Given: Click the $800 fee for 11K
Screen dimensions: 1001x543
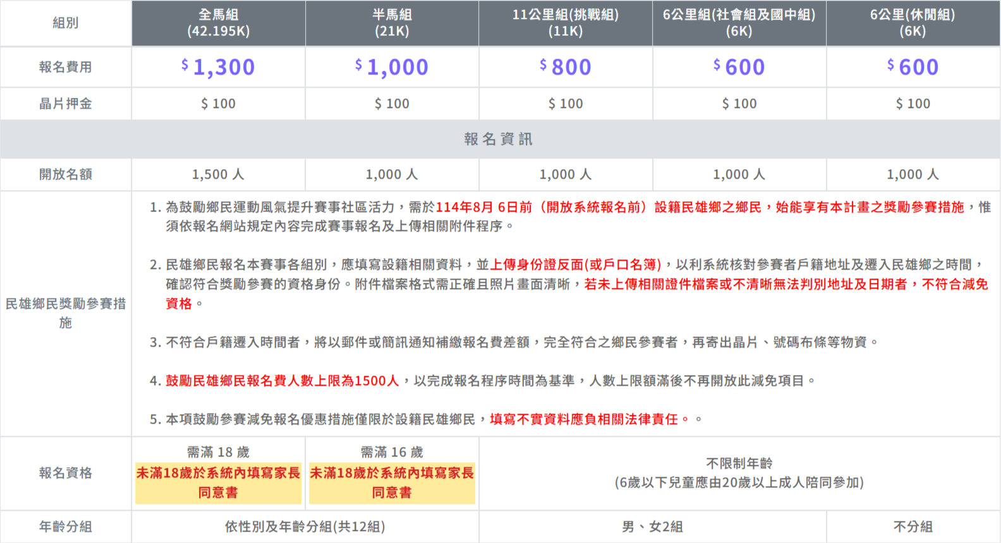Looking at the screenshot, I should pyautogui.click(x=565, y=67).
